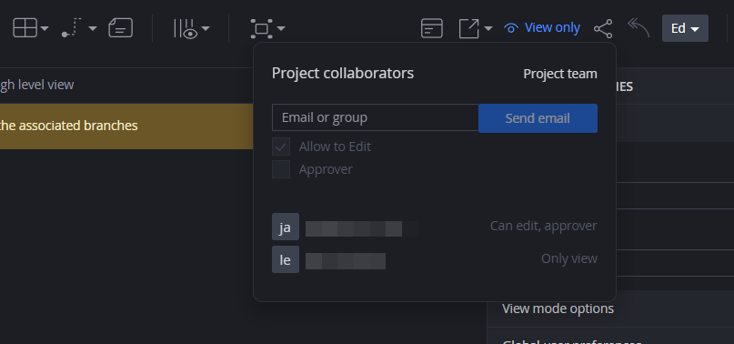Click the export share-out icon

(x=469, y=28)
